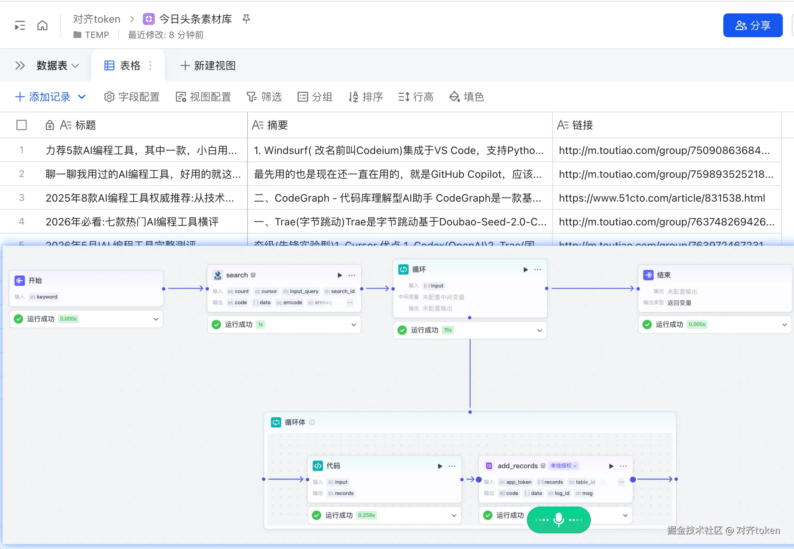Open the 排序 sort menu
794x549 pixels.
(365, 97)
